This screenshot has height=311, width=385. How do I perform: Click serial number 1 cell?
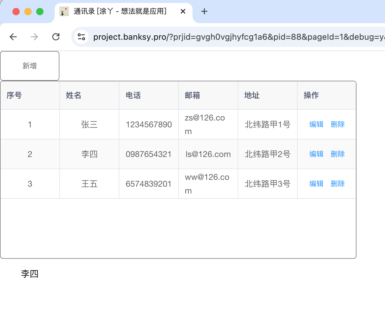pyautogui.click(x=30, y=124)
